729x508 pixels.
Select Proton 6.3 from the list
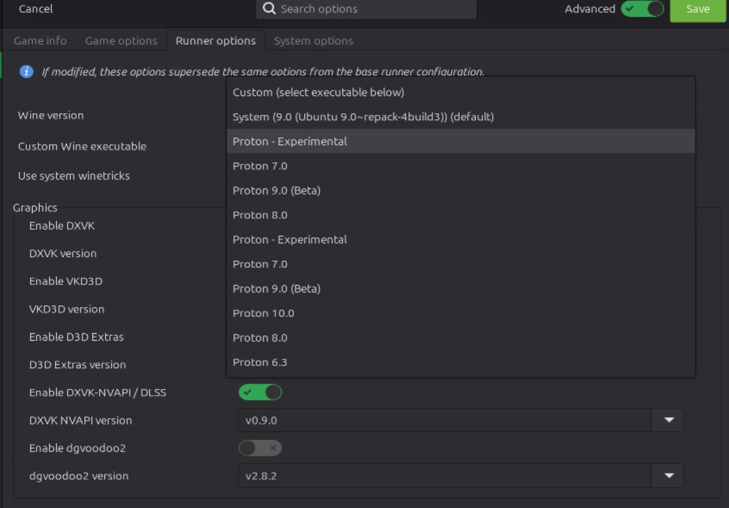pyautogui.click(x=461, y=362)
